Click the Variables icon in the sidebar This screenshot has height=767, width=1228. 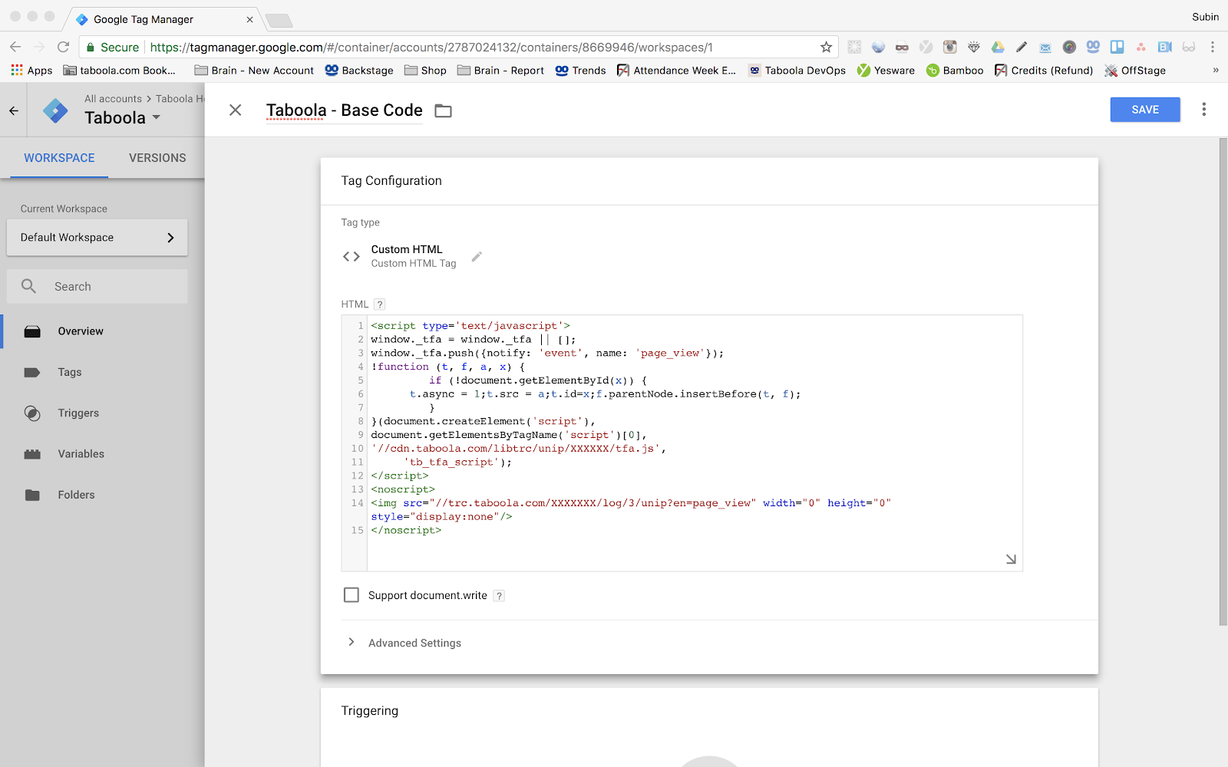pyautogui.click(x=32, y=454)
